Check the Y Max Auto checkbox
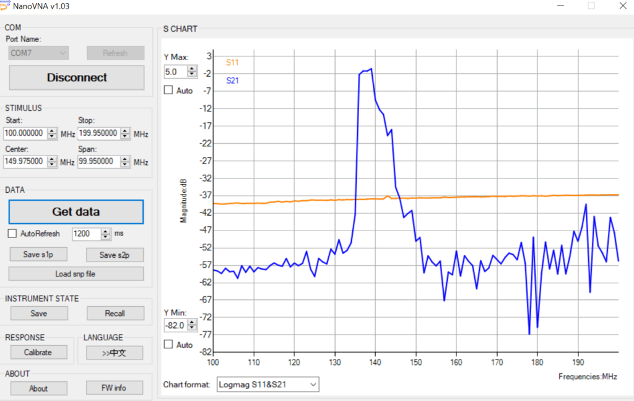 pyautogui.click(x=168, y=90)
